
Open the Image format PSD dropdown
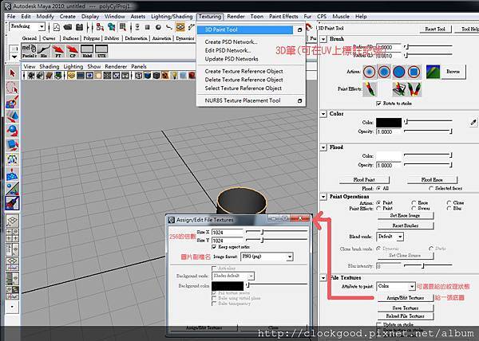267,257
